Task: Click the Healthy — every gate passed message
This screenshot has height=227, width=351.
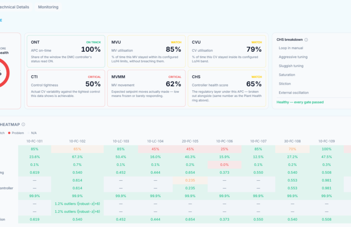Action: point(300,102)
